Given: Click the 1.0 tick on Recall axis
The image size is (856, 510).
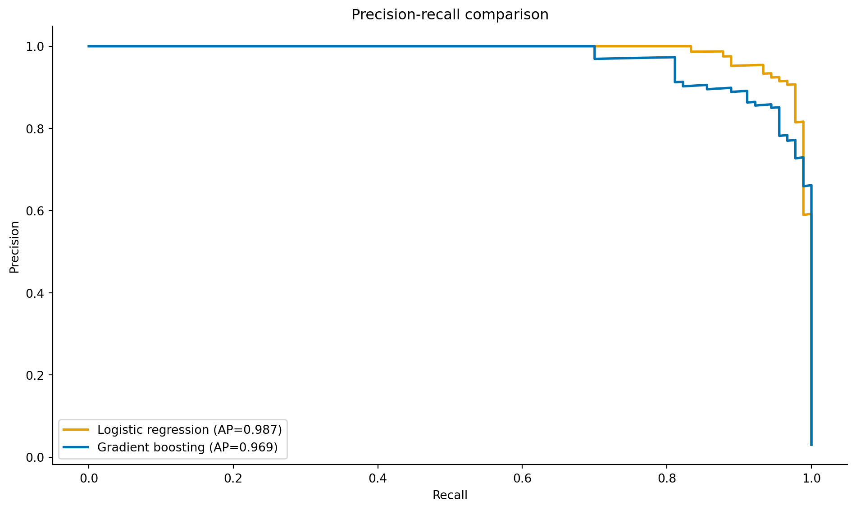Looking at the screenshot, I should (x=811, y=478).
